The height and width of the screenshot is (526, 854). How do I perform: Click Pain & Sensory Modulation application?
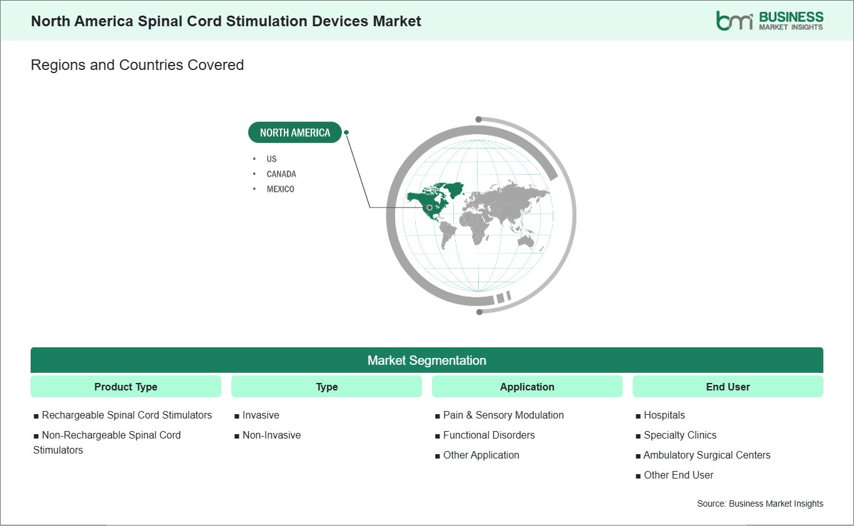pos(499,415)
